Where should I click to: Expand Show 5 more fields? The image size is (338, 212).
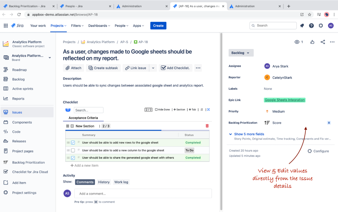pyautogui.click(x=249, y=134)
